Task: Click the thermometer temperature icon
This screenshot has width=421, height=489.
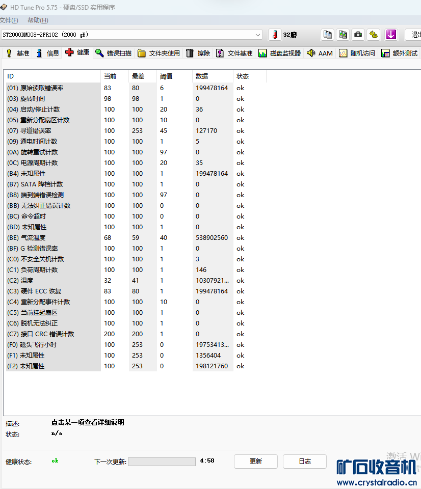Action: click(x=275, y=35)
